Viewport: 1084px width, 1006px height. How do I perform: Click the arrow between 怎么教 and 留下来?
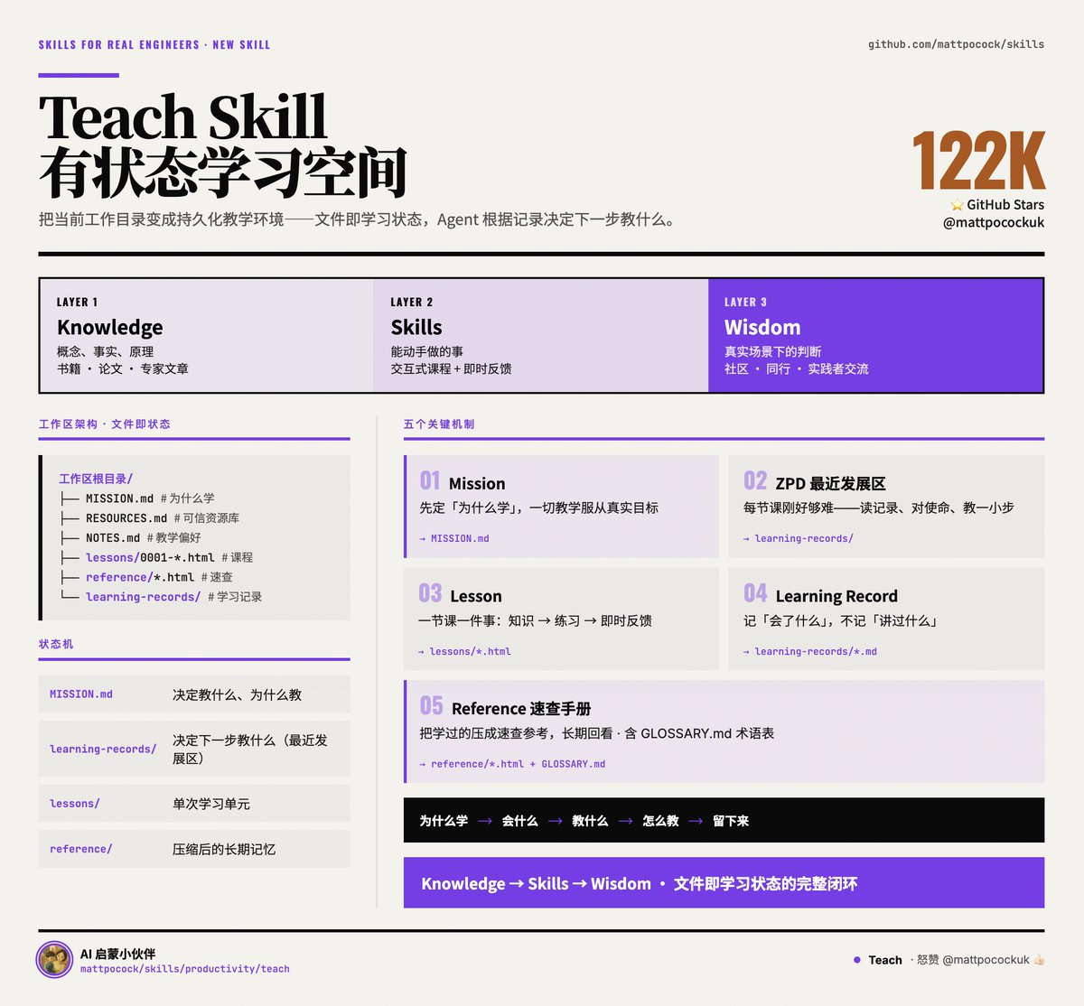(696, 821)
